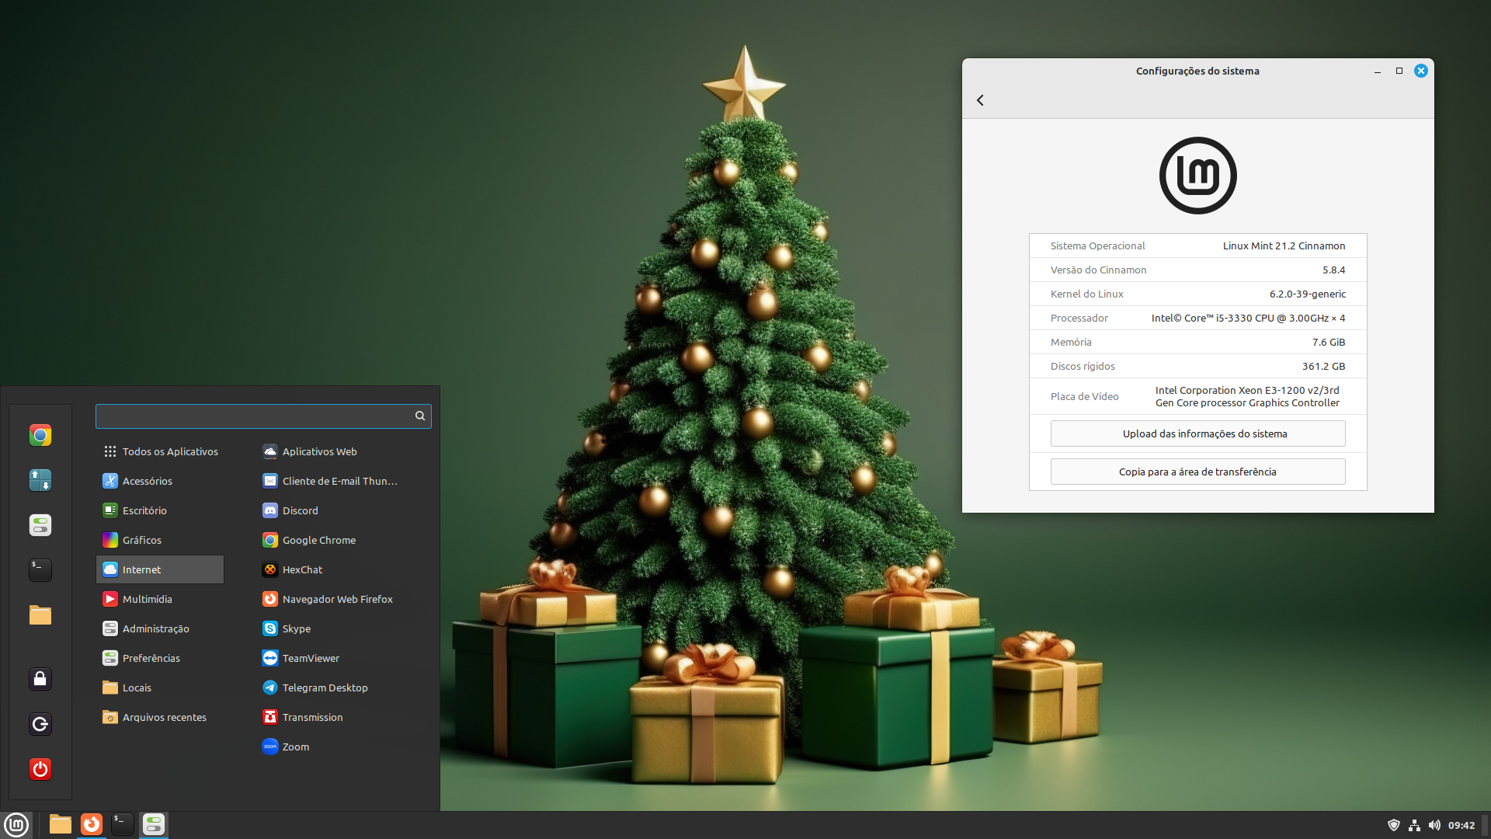1491x839 pixels.
Task: Open Google Chrome from favorites sidebar
Action: point(40,435)
